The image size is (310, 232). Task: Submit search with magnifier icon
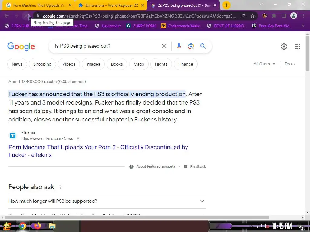point(203,46)
